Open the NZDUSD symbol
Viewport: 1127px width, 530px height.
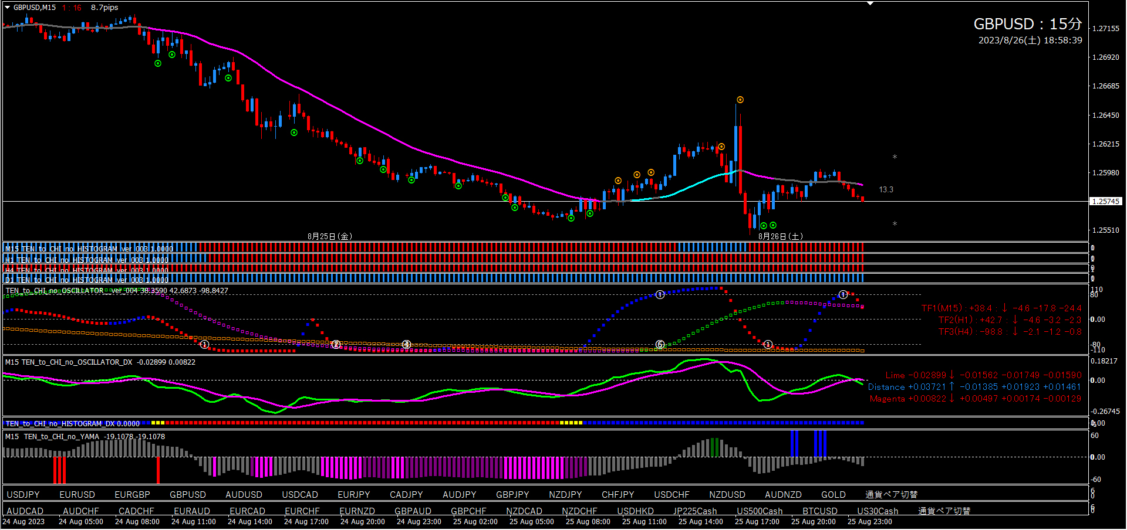[x=727, y=495]
